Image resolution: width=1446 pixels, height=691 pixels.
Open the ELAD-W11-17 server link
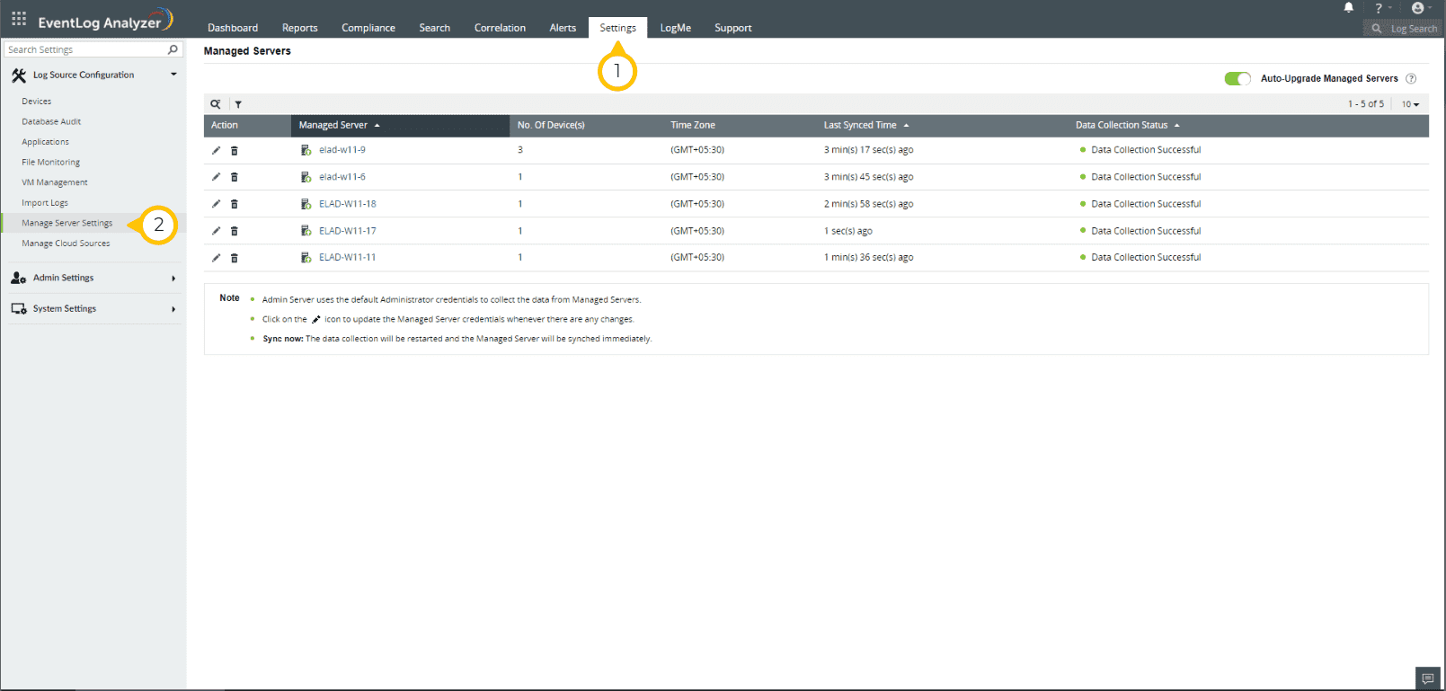(347, 231)
